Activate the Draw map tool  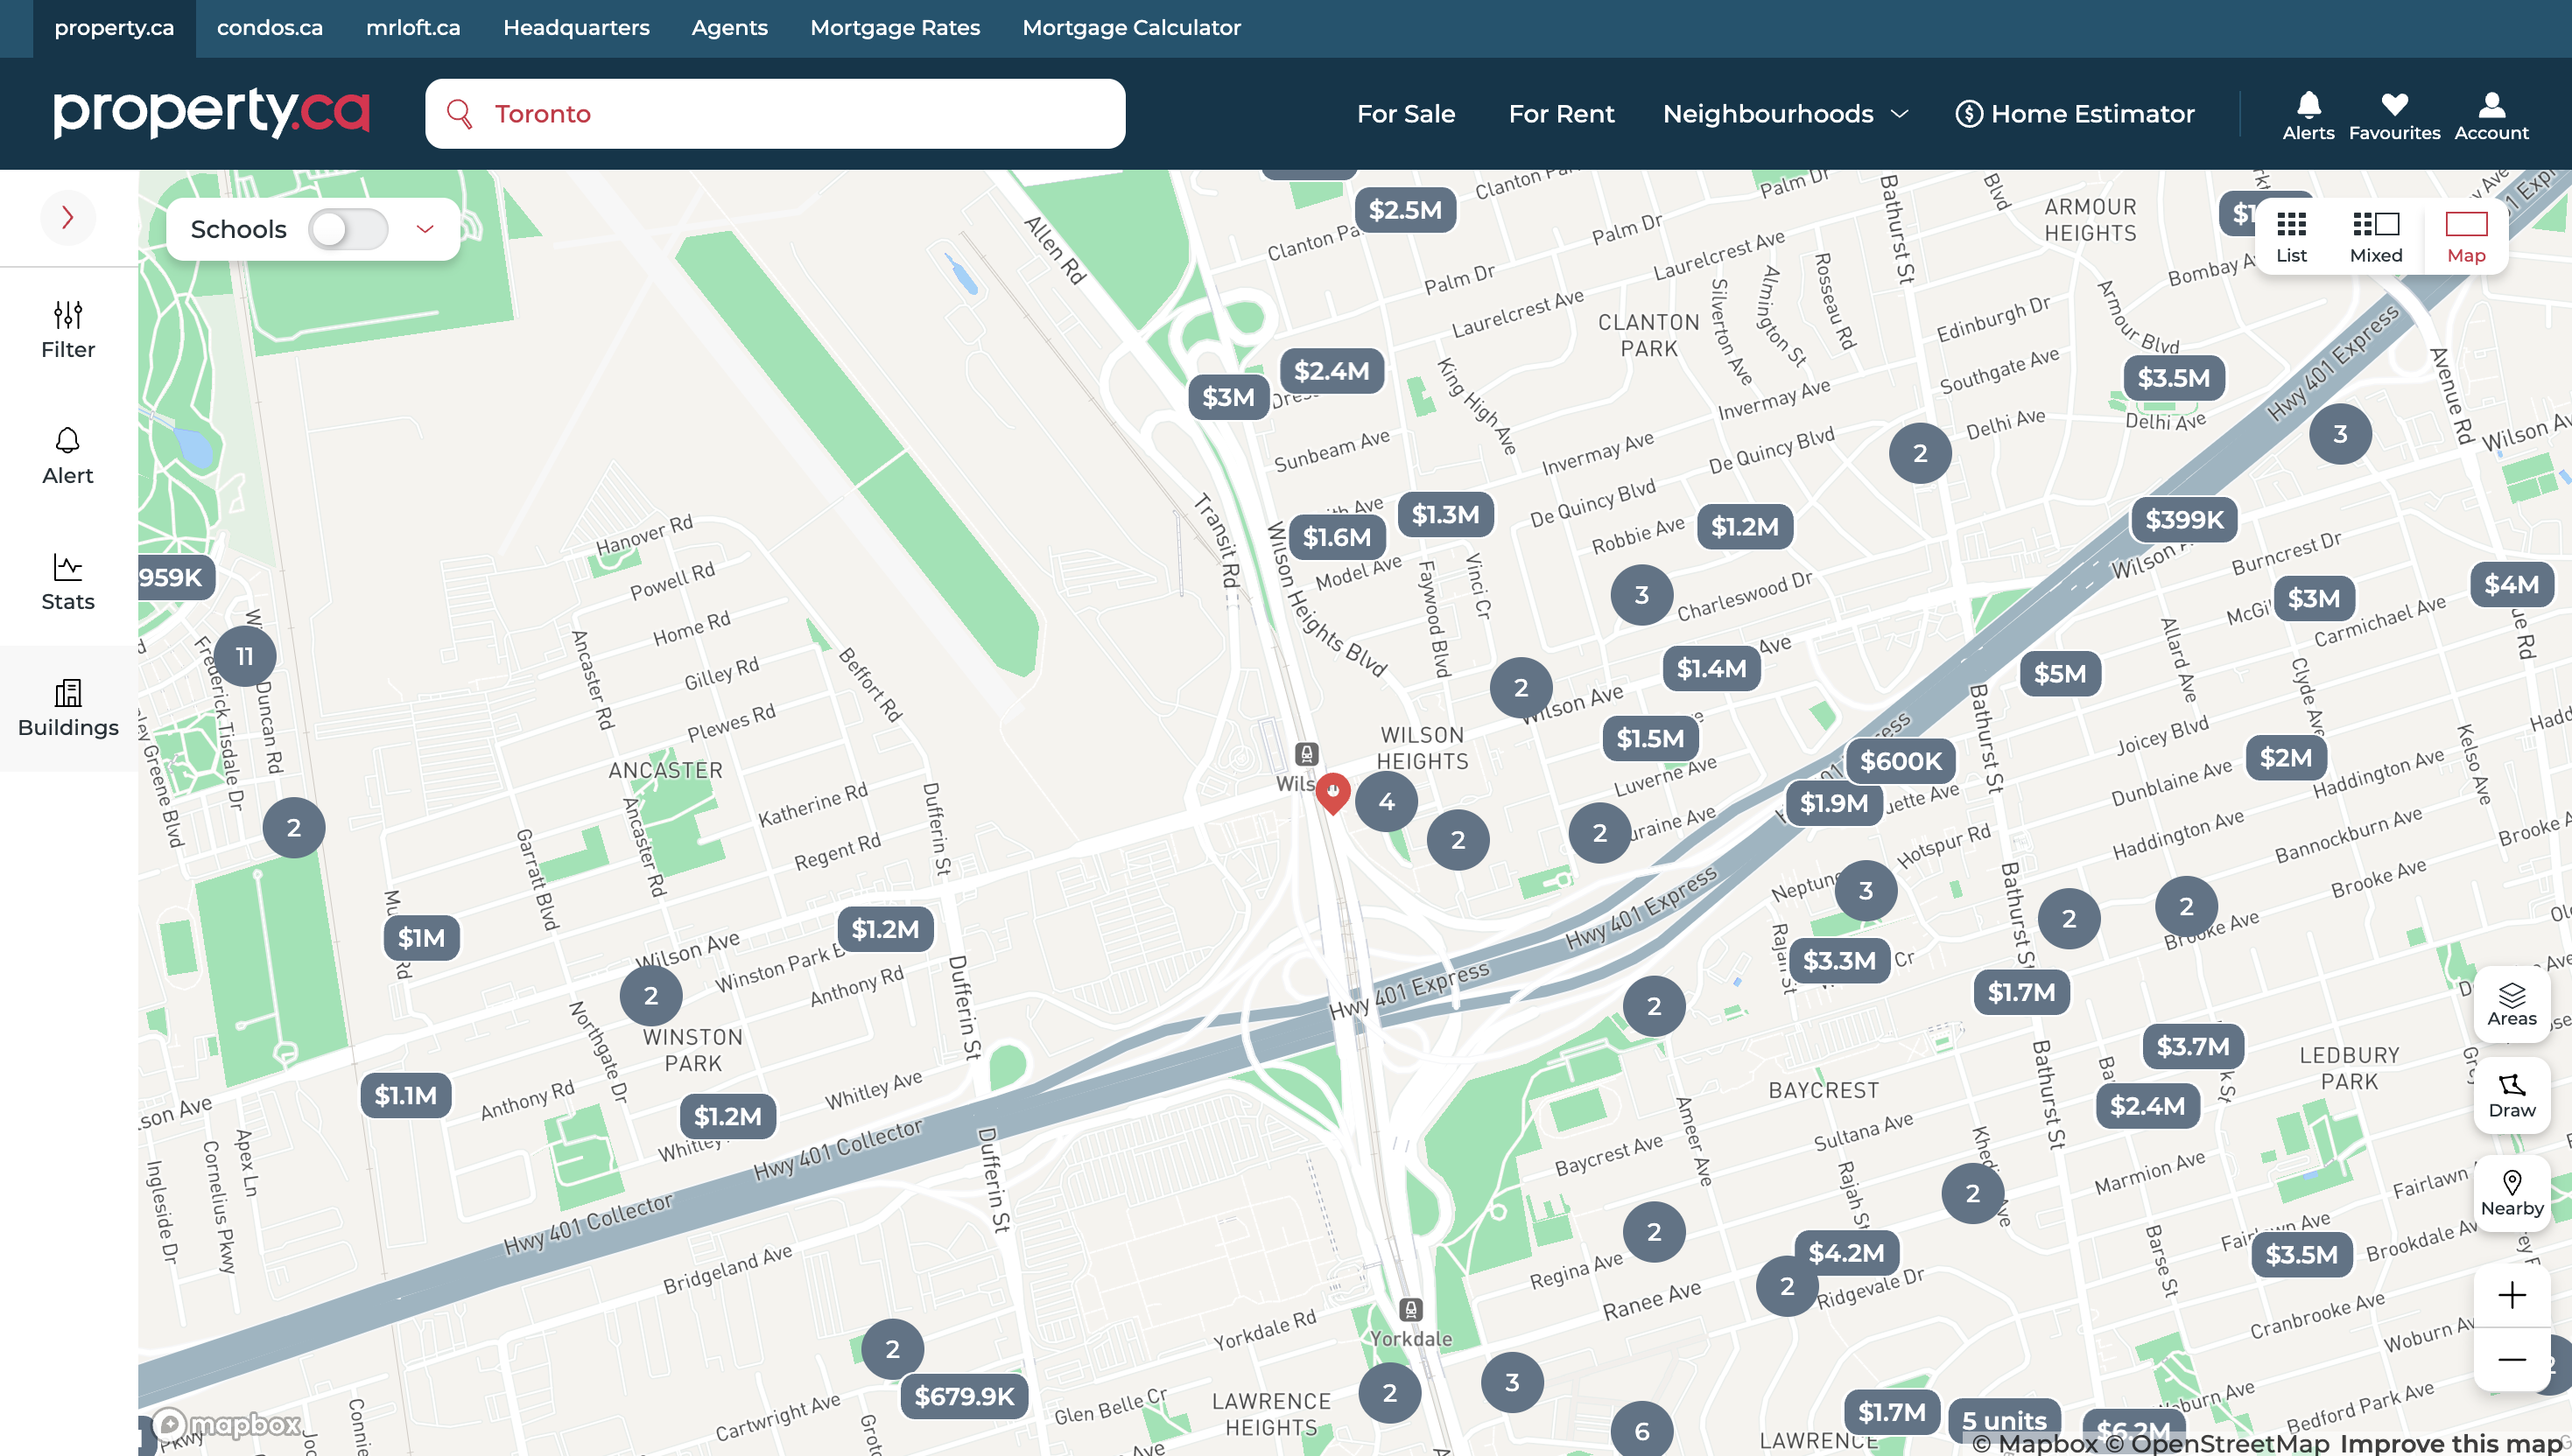click(x=2511, y=1095)
